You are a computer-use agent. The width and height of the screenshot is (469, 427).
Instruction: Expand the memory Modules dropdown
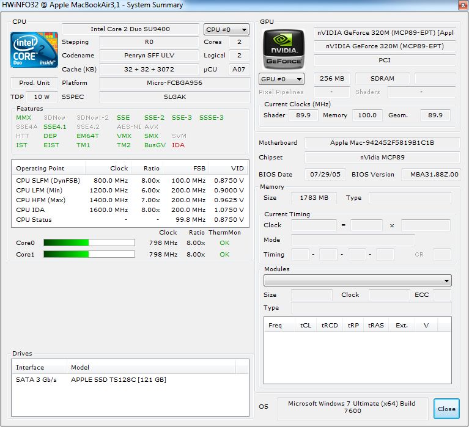tap(358, 280)
